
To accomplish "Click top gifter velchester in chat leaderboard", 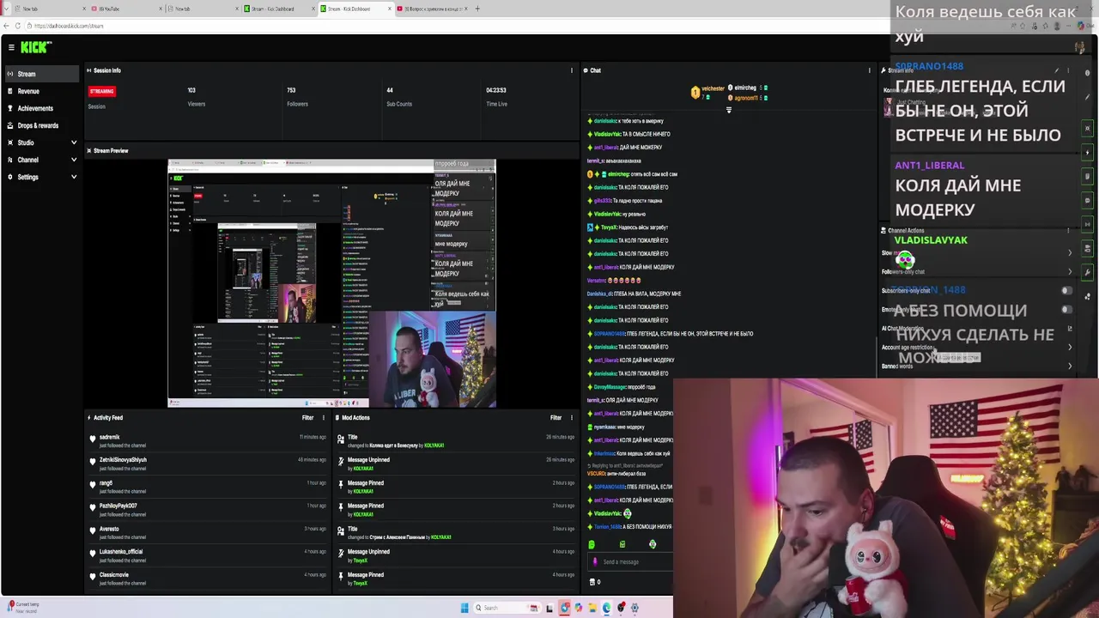I will (712, 88).
